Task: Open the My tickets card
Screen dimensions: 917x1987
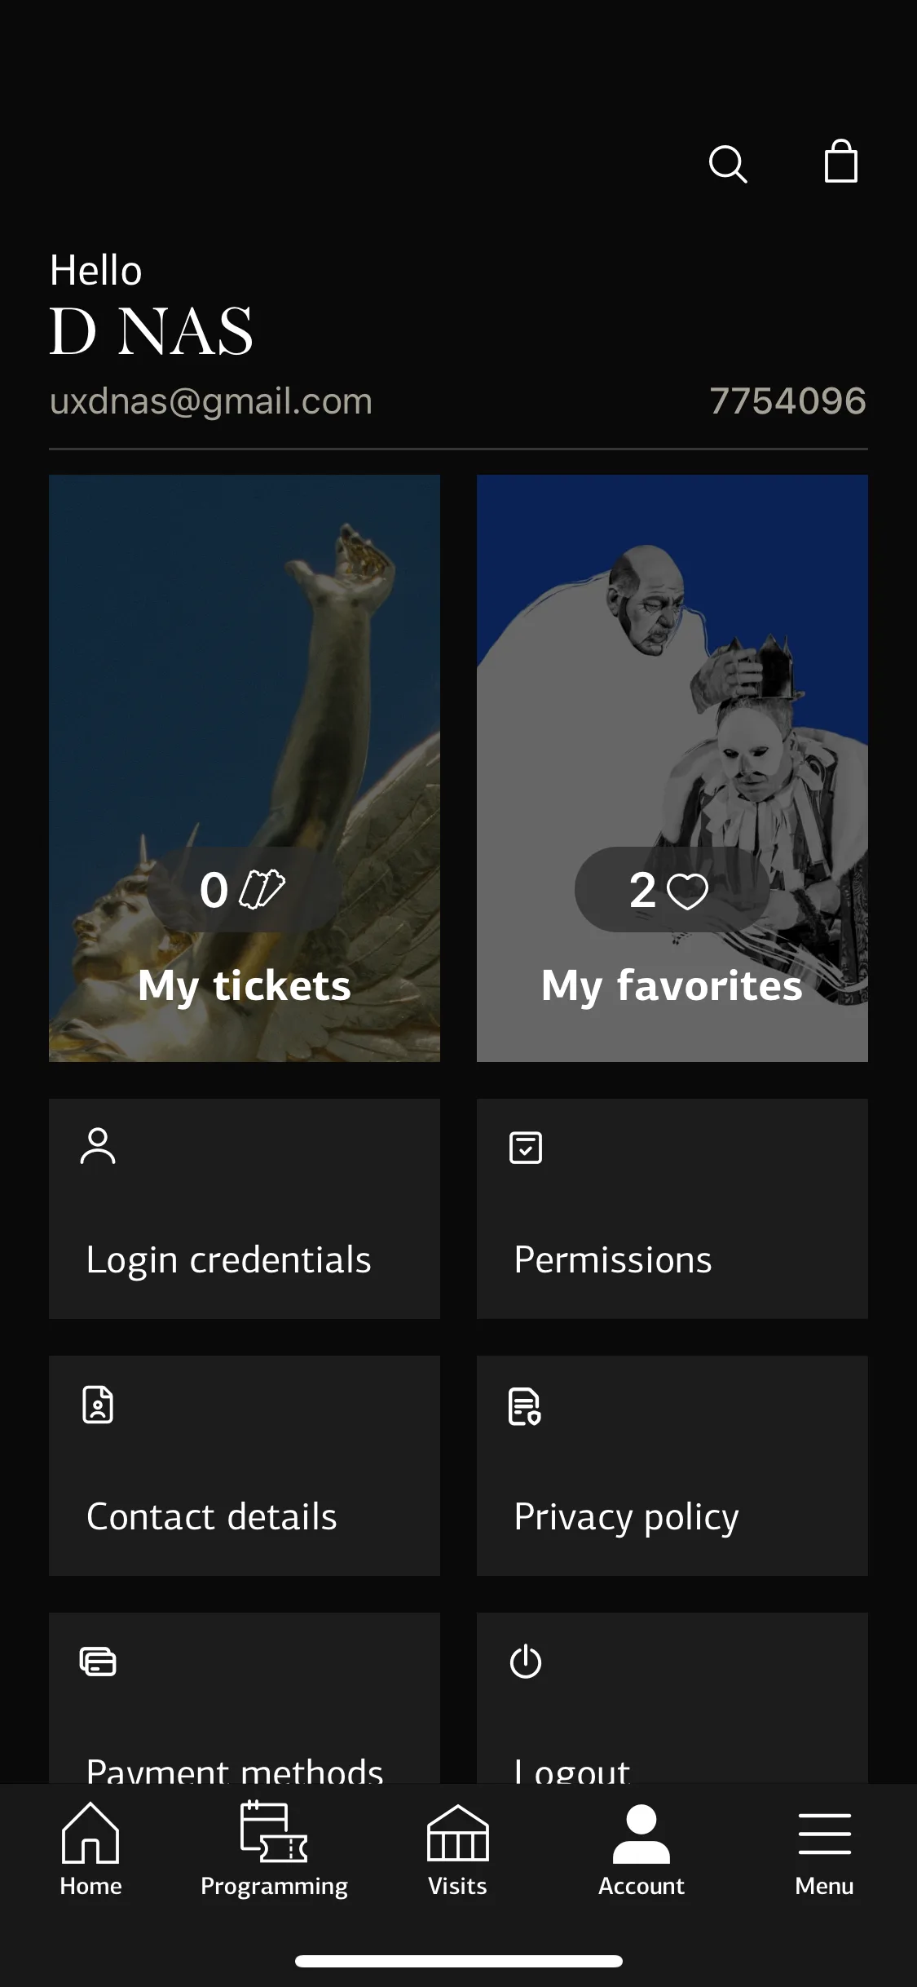Action: click(245, 768)
